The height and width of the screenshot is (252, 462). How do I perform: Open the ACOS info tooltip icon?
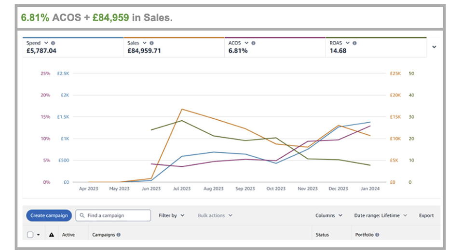point(254,43)
